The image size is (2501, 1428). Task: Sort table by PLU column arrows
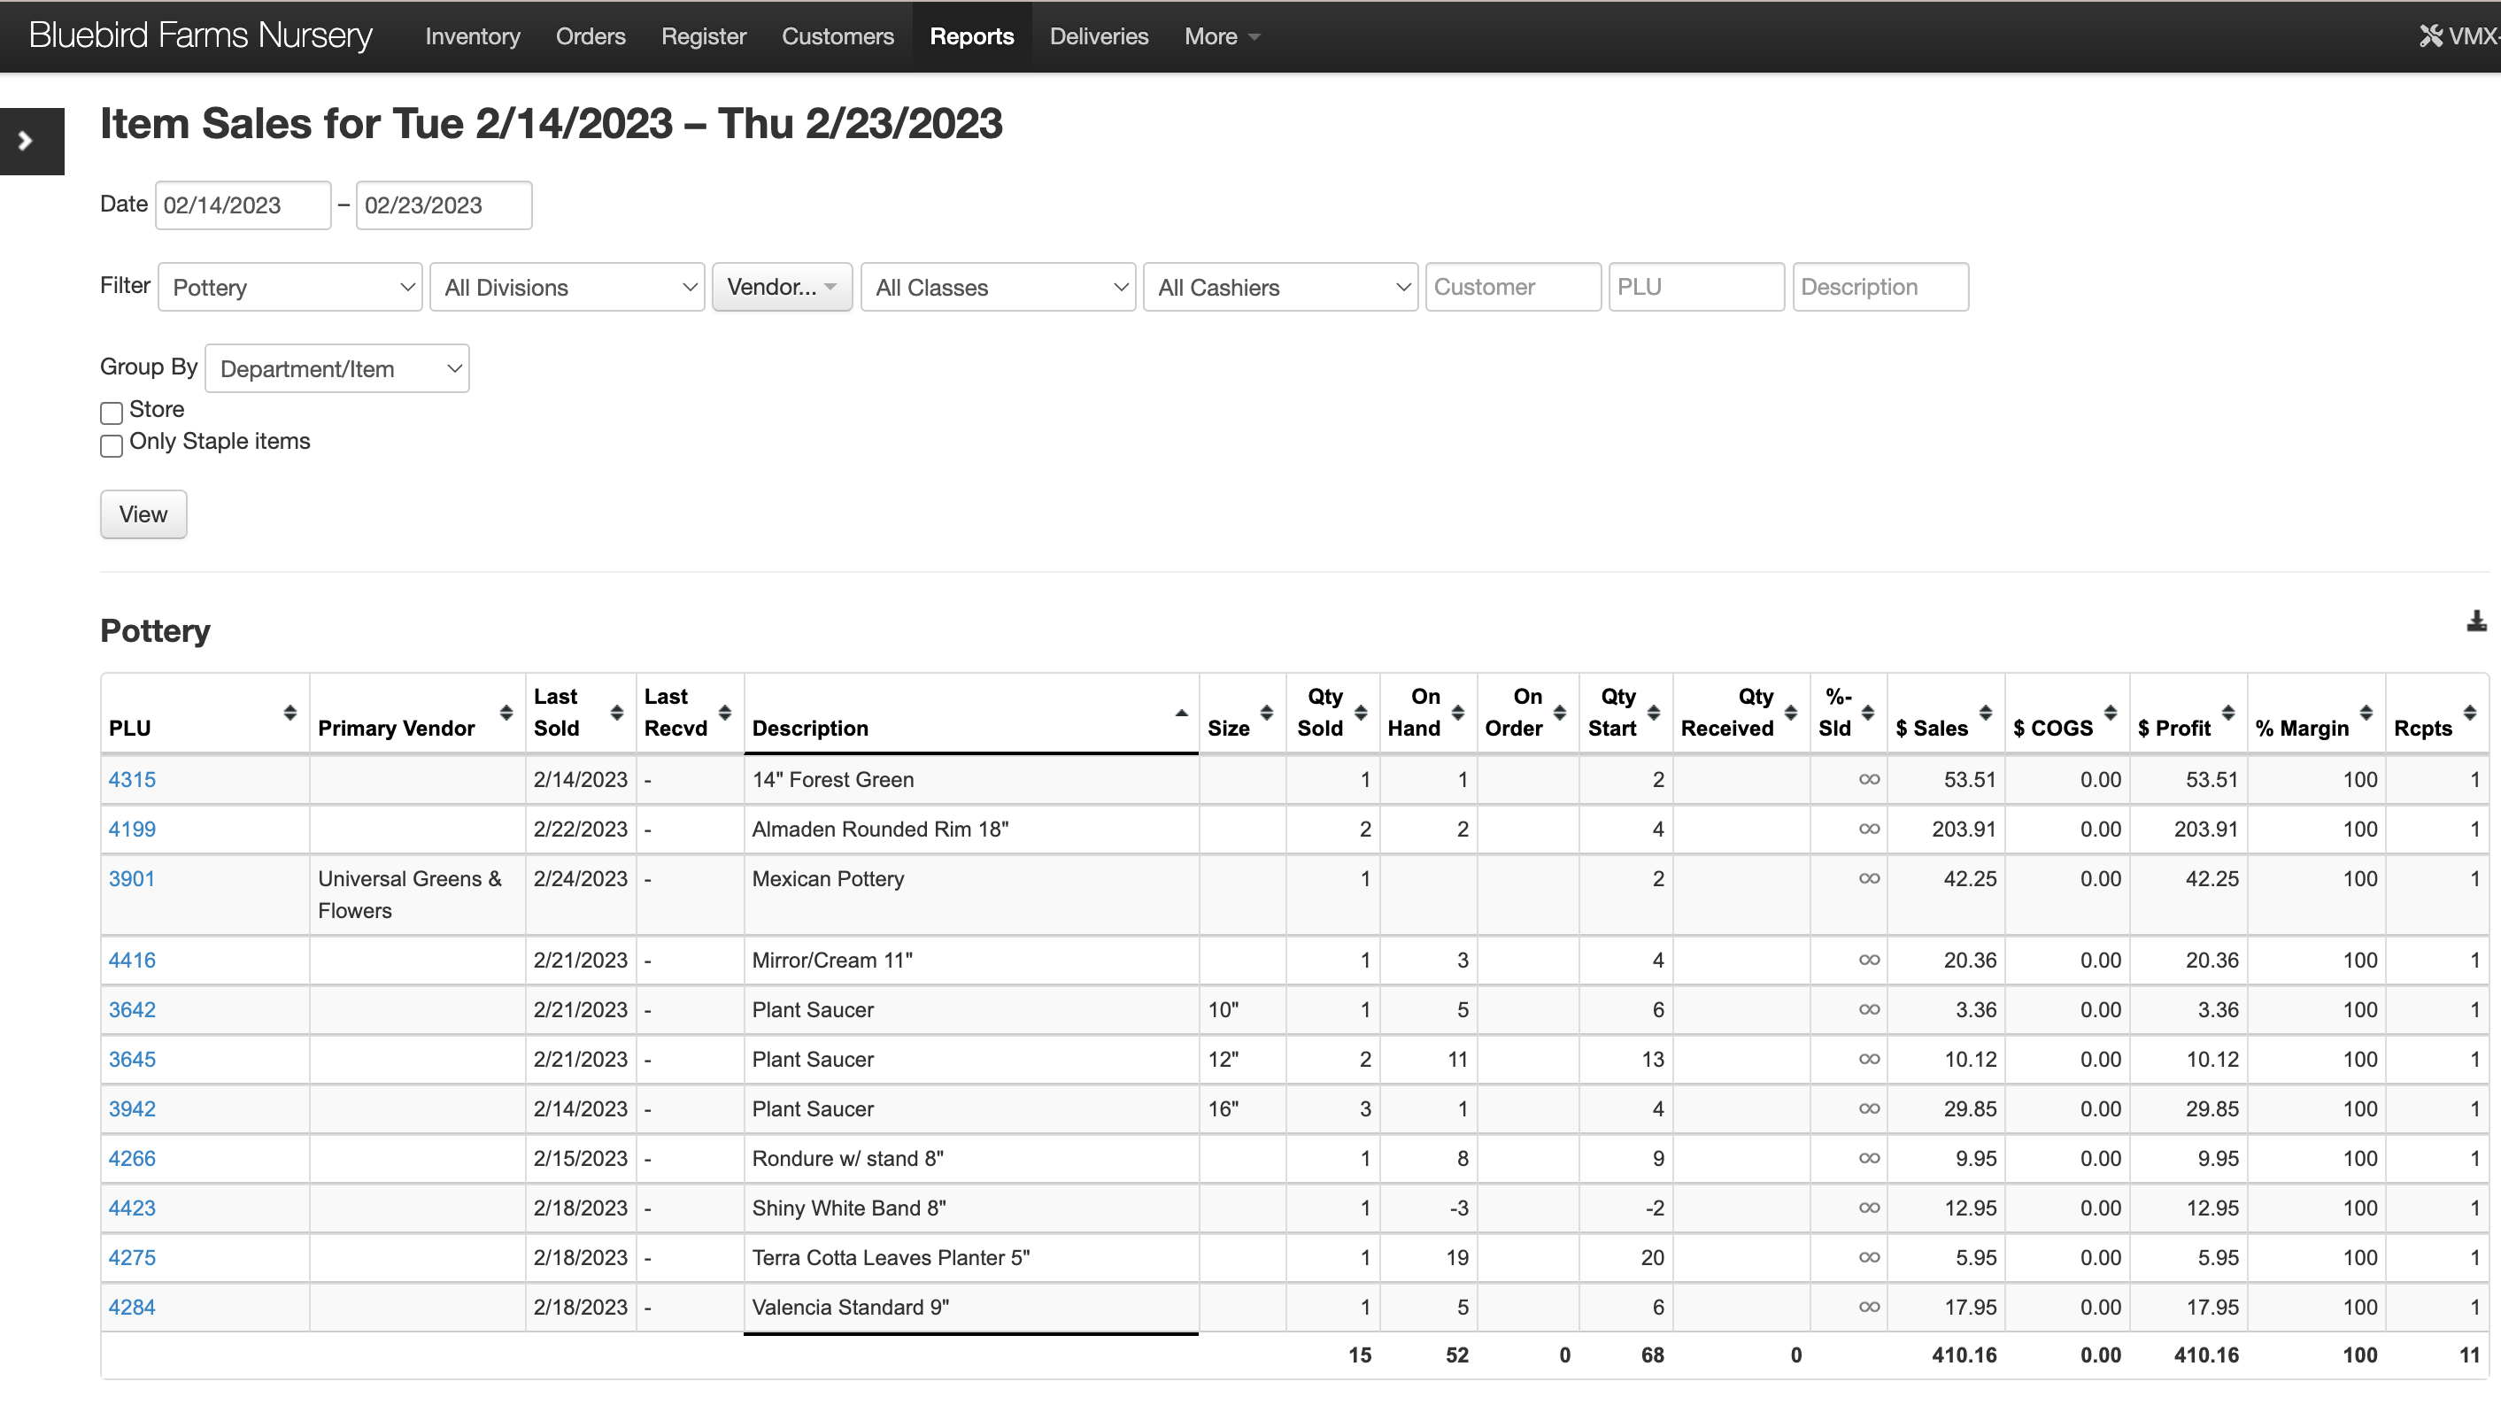pos(289,713)
